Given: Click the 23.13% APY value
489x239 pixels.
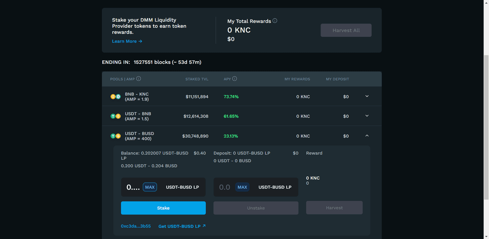Looking at the screenshot, I should (231, 136).
